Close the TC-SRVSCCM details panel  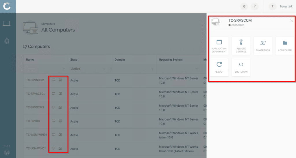click(292, 21)
